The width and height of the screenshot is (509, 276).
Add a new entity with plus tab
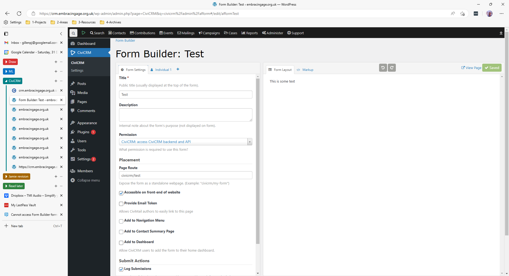(x=178, y=69)
